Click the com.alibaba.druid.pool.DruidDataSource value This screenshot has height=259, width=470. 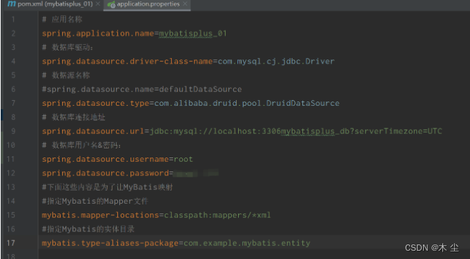tap(247, 103)
